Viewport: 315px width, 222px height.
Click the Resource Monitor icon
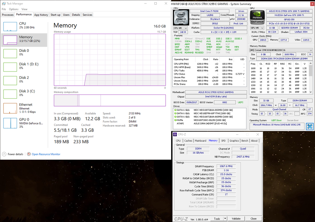pos(29,154)
